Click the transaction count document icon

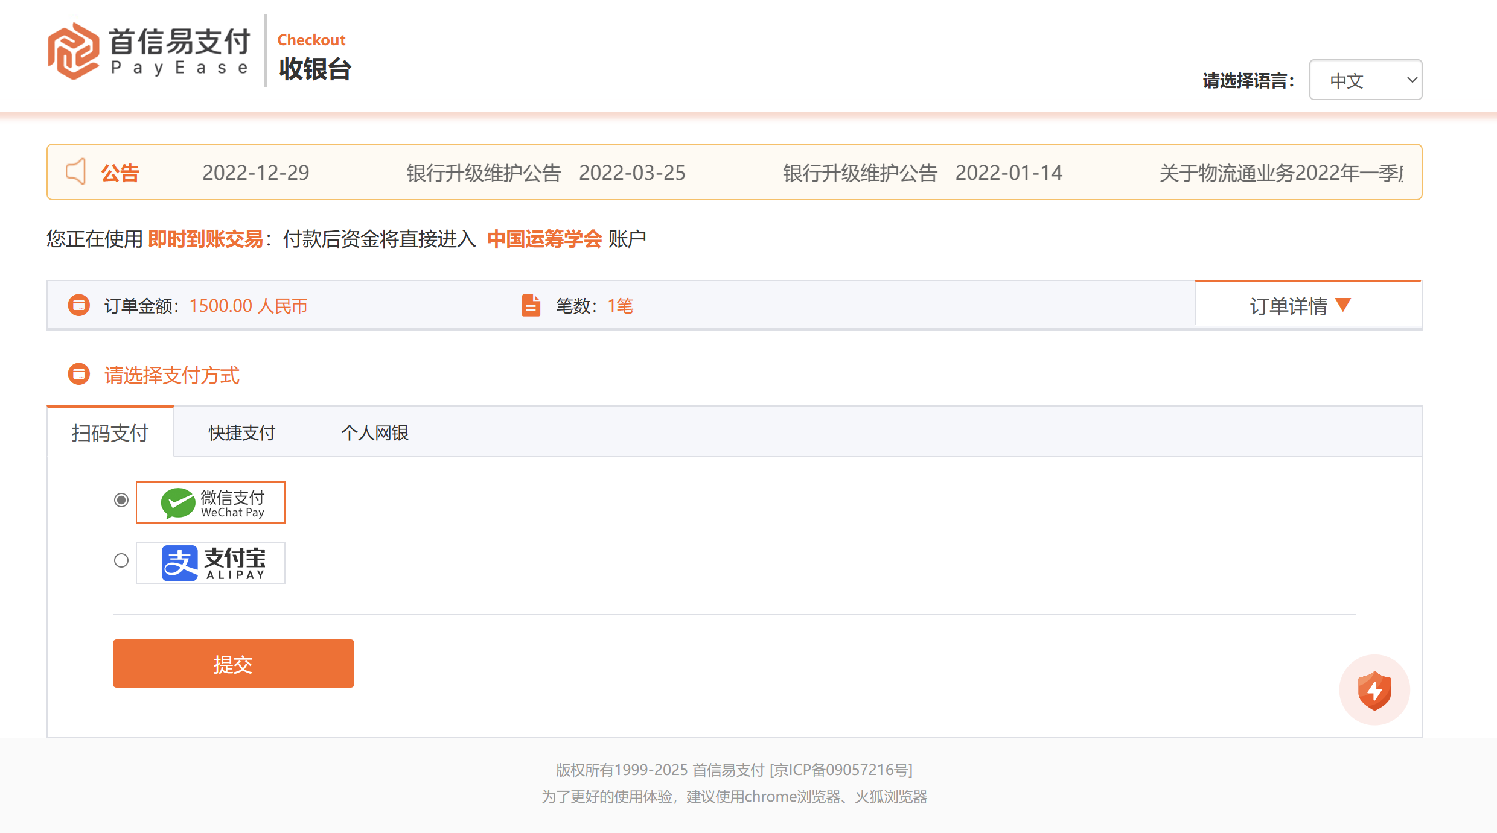531,305
